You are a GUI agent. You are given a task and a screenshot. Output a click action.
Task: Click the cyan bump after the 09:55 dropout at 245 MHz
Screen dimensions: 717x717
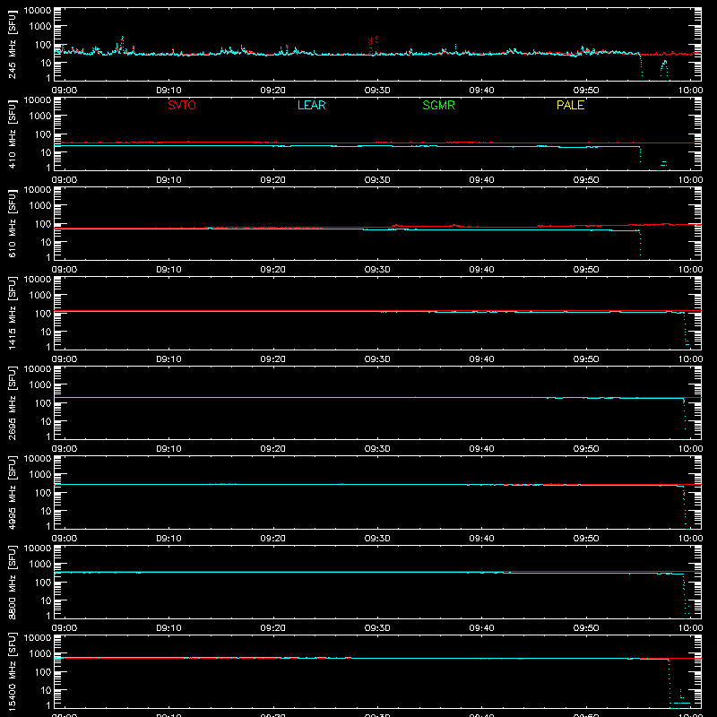(664, 70)
